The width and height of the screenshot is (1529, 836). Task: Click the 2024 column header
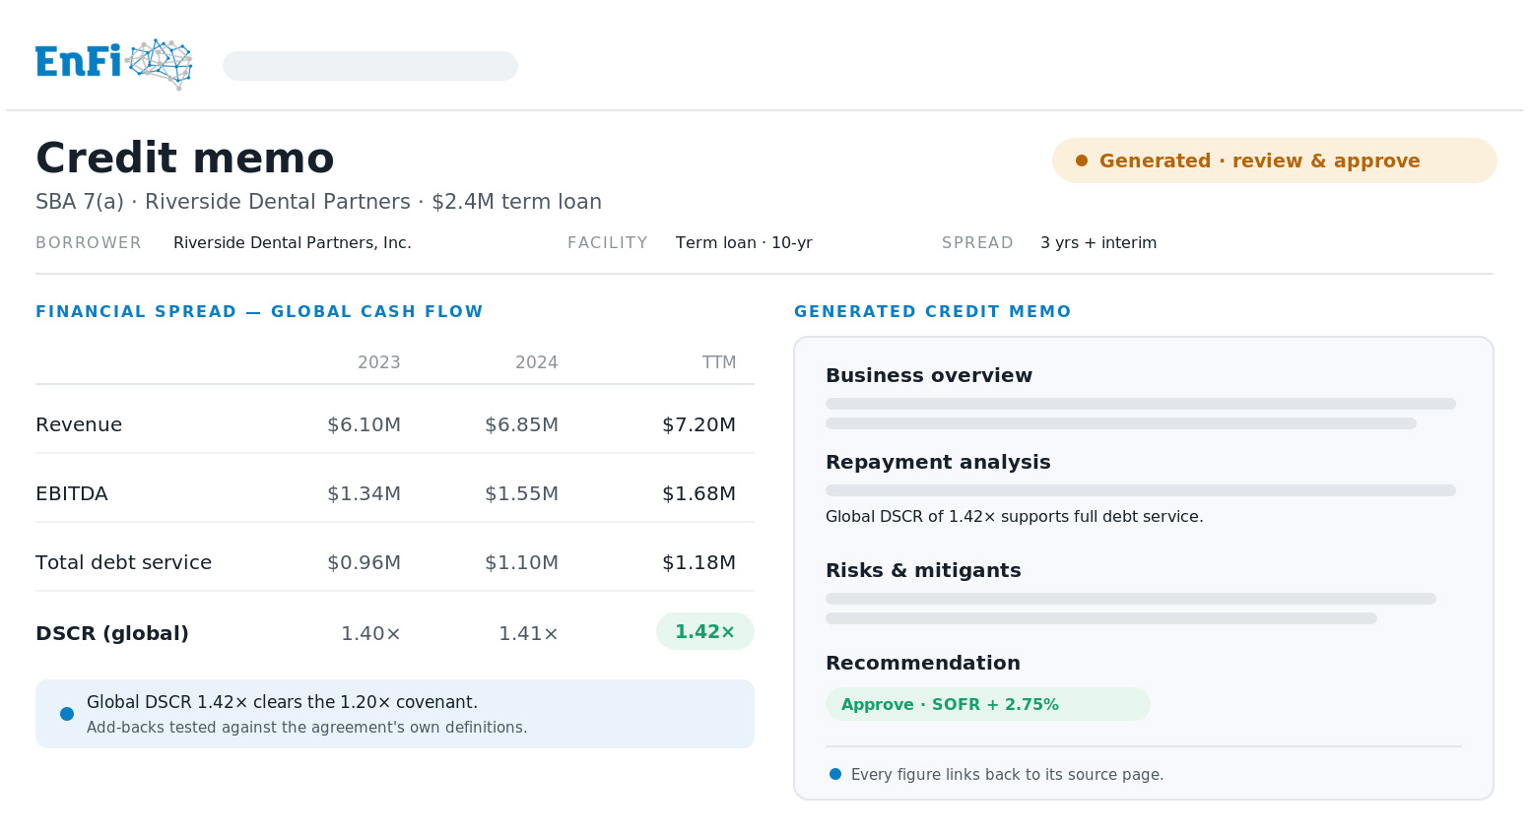point(537,362)
